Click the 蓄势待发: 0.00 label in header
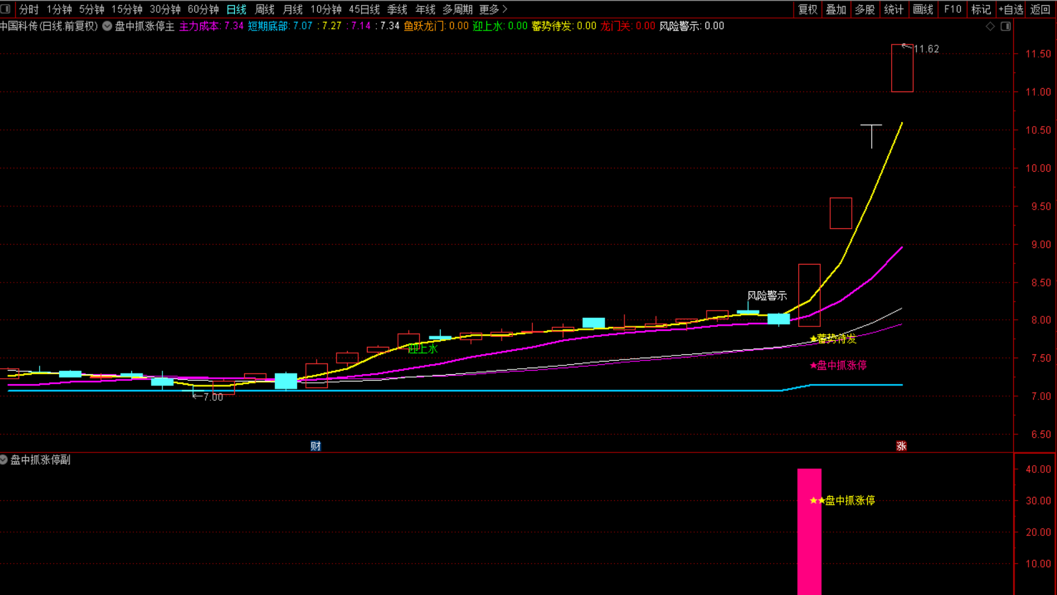Viewport: 1057px width, 595px height. coord(564,27)
